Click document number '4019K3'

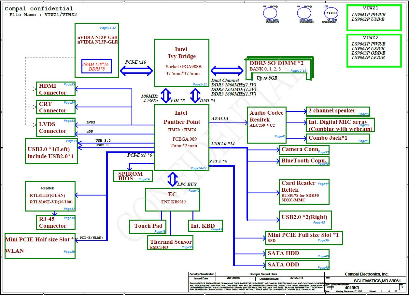point(352,288)
